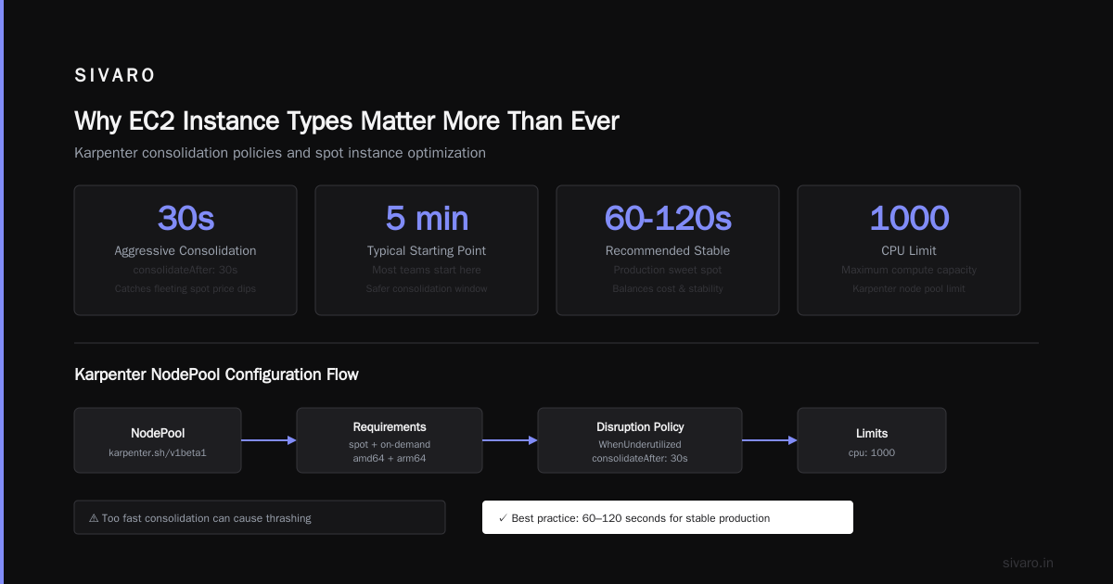Click 'Safer consolidation window' text
Screen dimensions: 1113x584
tap(427, 288)
